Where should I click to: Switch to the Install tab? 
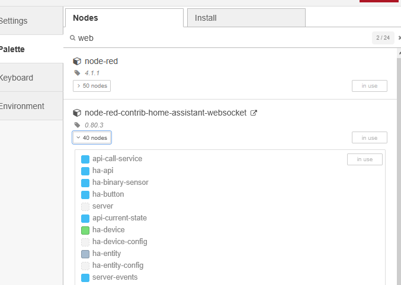tap(246, 18)
